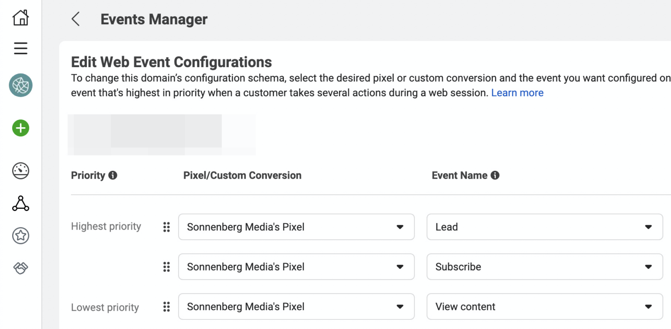This screenshot has width=671, height=329.
Task: Grab the drag handle for the Subscribe row
Action: click(x=166, y=267)
